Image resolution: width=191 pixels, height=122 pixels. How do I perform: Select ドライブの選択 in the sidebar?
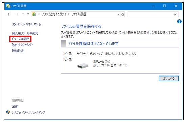click(x=20, y=39)
